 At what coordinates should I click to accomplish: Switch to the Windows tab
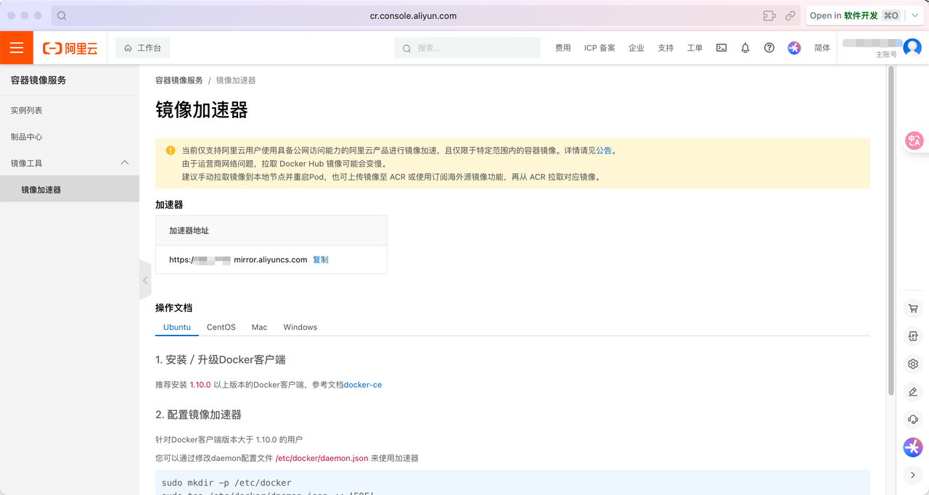click(300, 328)
